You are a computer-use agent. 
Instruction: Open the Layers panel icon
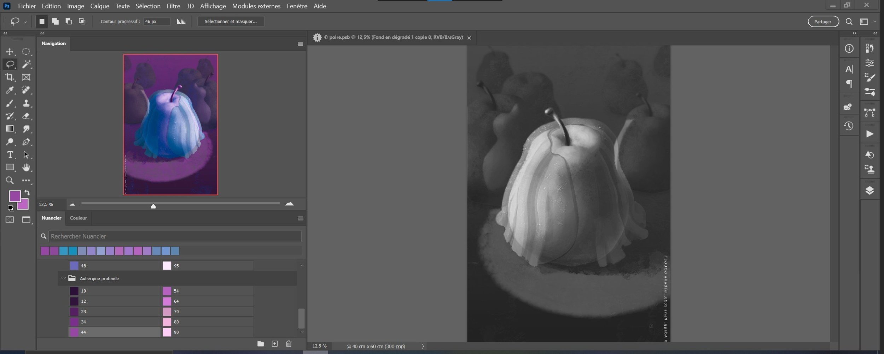tap(870, 191)
